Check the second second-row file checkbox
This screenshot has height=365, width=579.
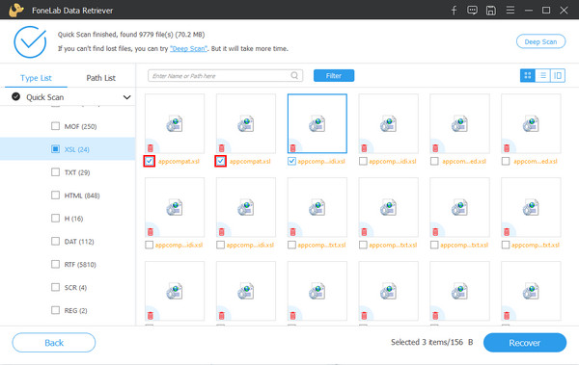point(220,245)
